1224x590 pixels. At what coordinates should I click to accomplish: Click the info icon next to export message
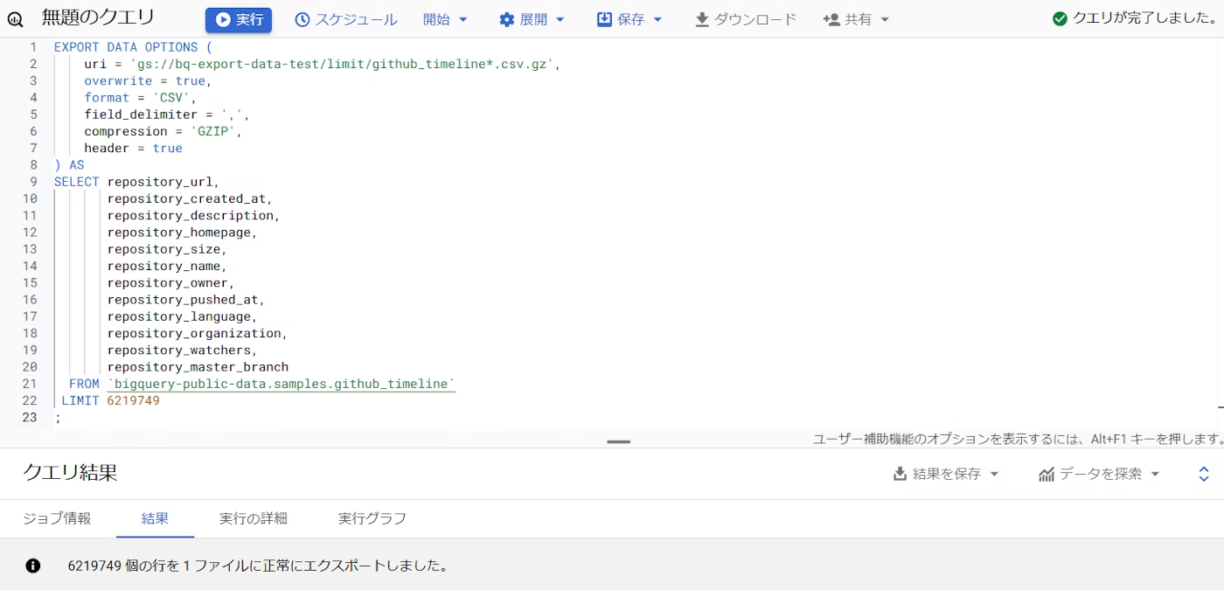[32, 566]
